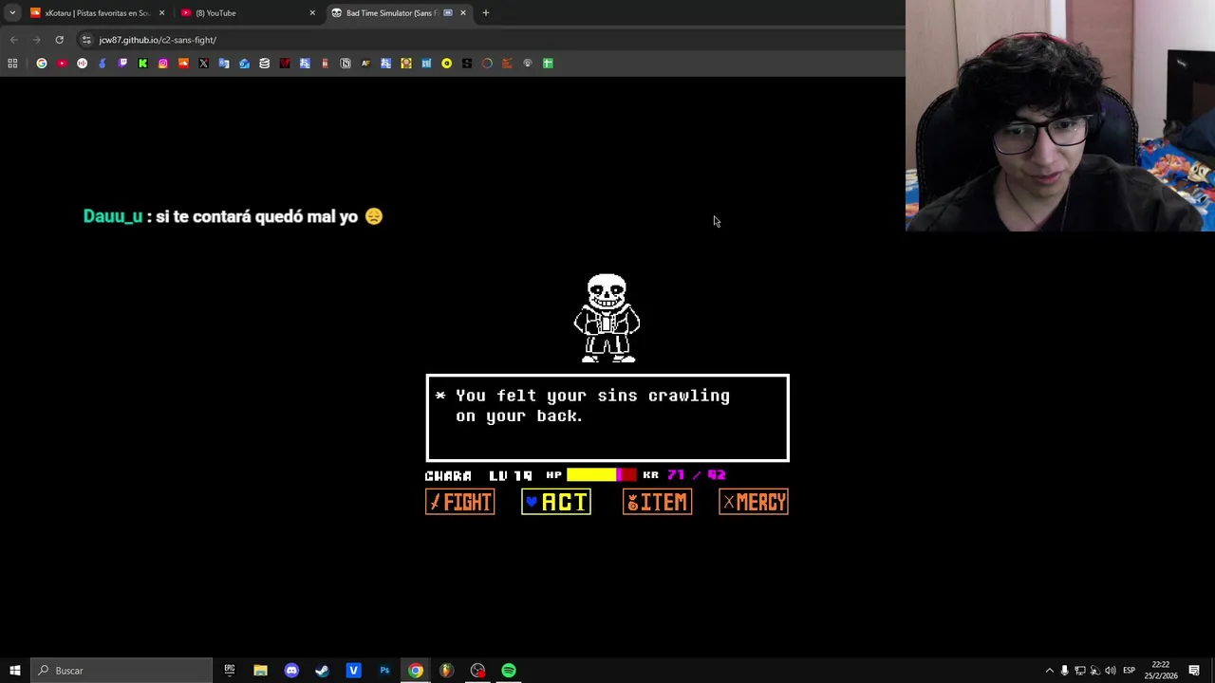The image size is (1215, 683).
Task: Change the ESP input language
Action: click(1129, 671)
